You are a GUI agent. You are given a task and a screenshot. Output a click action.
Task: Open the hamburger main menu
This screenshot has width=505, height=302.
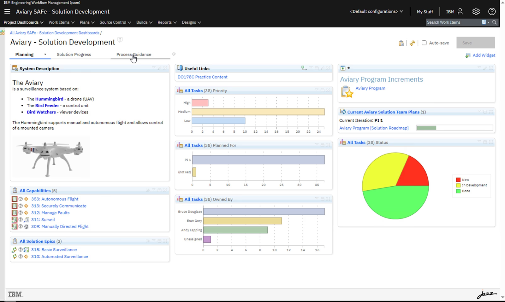(7, 11)
